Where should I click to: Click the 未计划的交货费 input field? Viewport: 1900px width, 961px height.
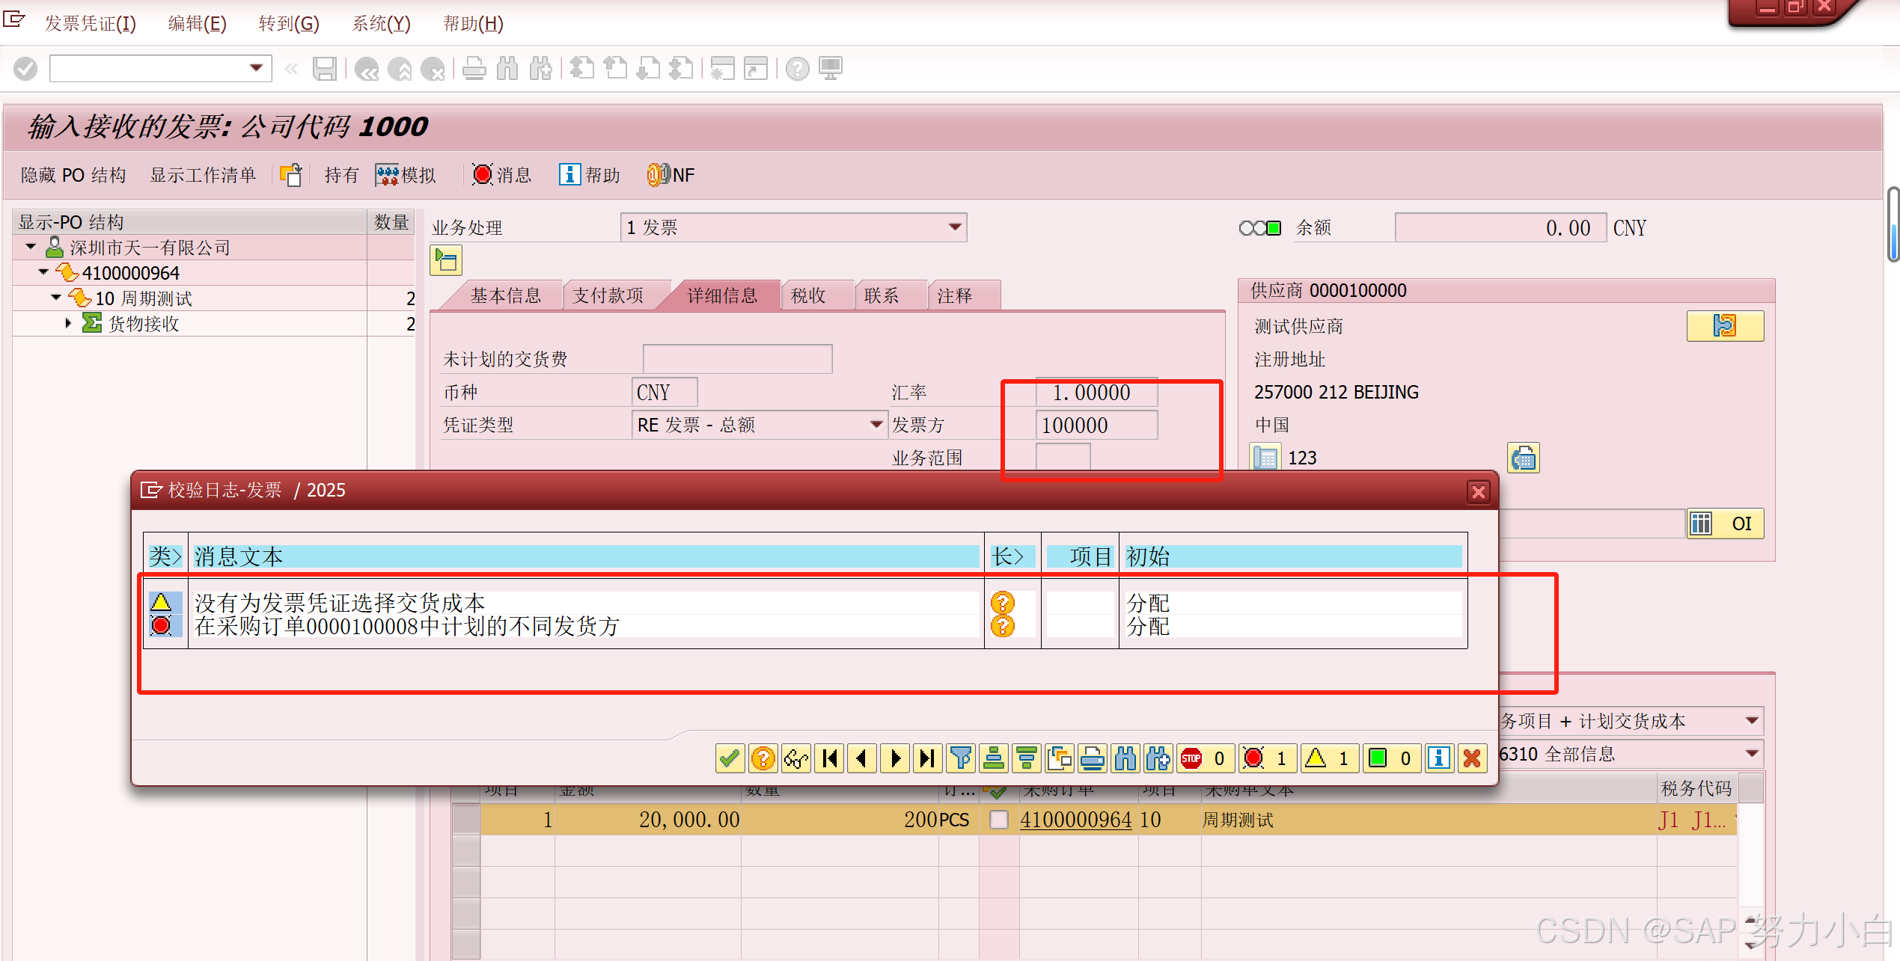pyautogui.click(x=737, y=359)
